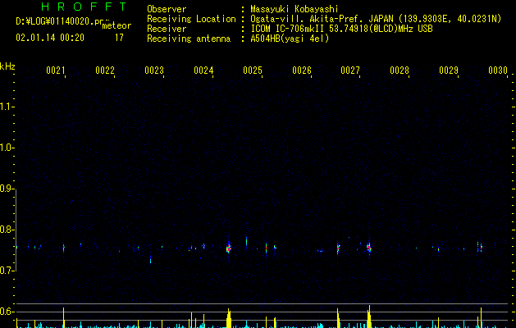Select the location text Ogata-vill. Akita-Pref. JAPAN

click(x=322, y=19)
